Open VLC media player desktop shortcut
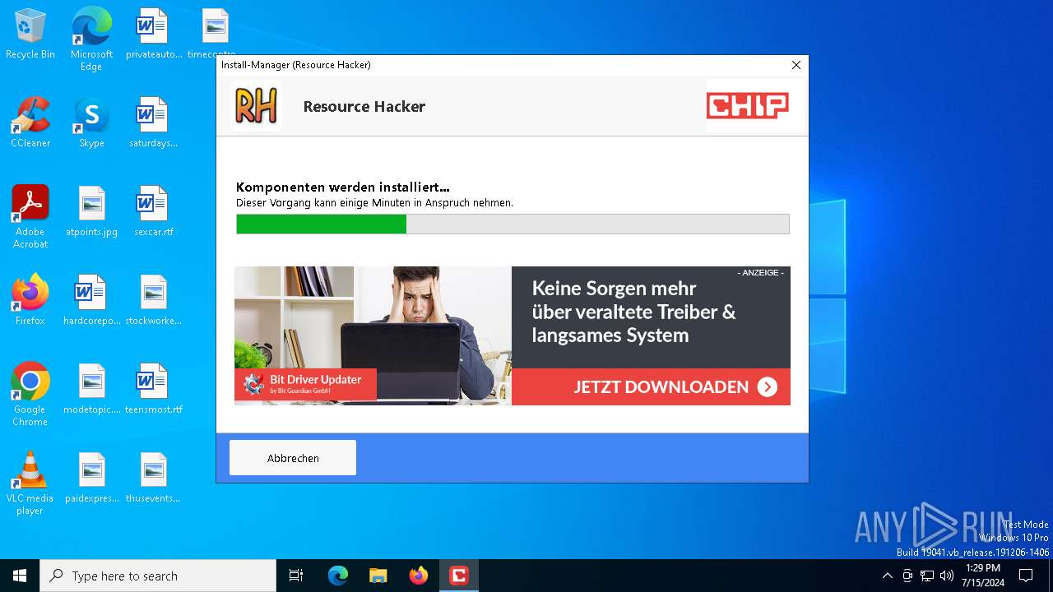 tap(30, 483)
